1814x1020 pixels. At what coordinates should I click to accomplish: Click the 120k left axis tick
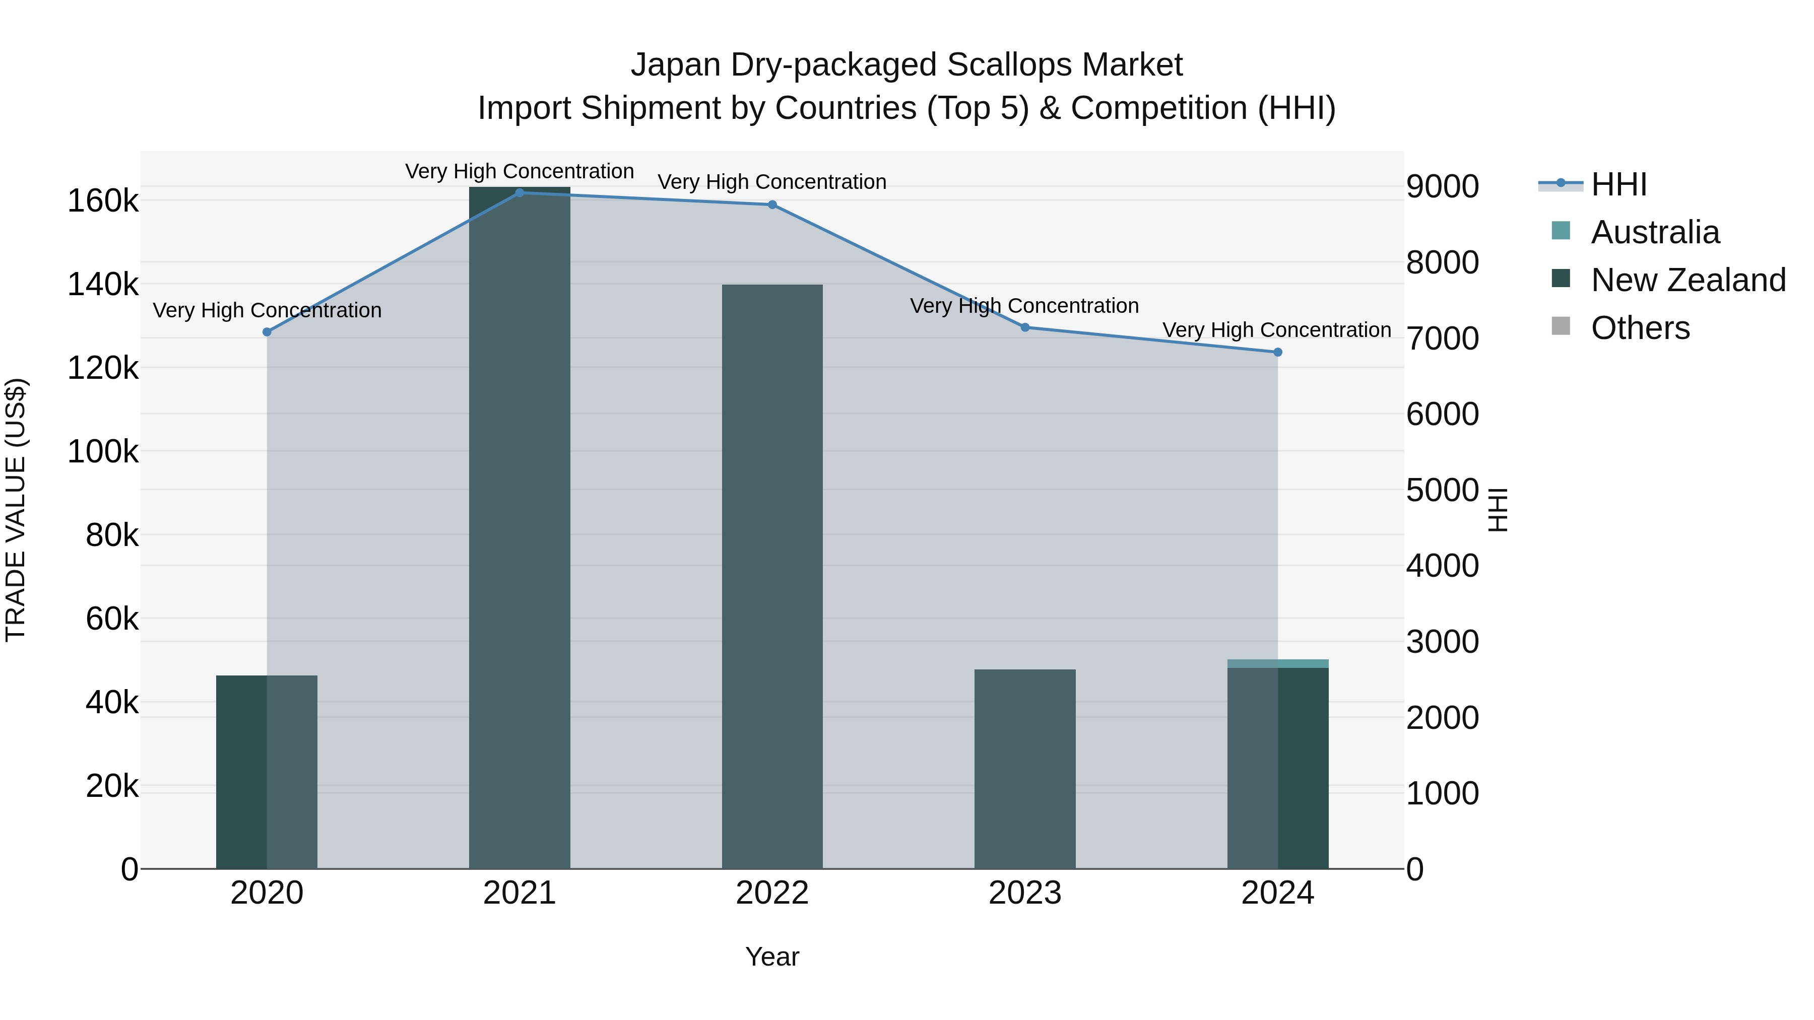click(x=103, y=368)
